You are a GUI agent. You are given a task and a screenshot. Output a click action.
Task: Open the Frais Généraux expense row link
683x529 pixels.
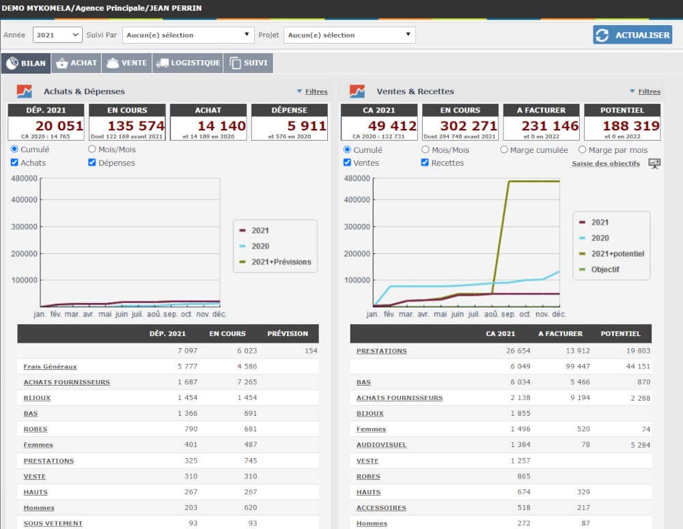pyautogui.click(x=50, y=367)
